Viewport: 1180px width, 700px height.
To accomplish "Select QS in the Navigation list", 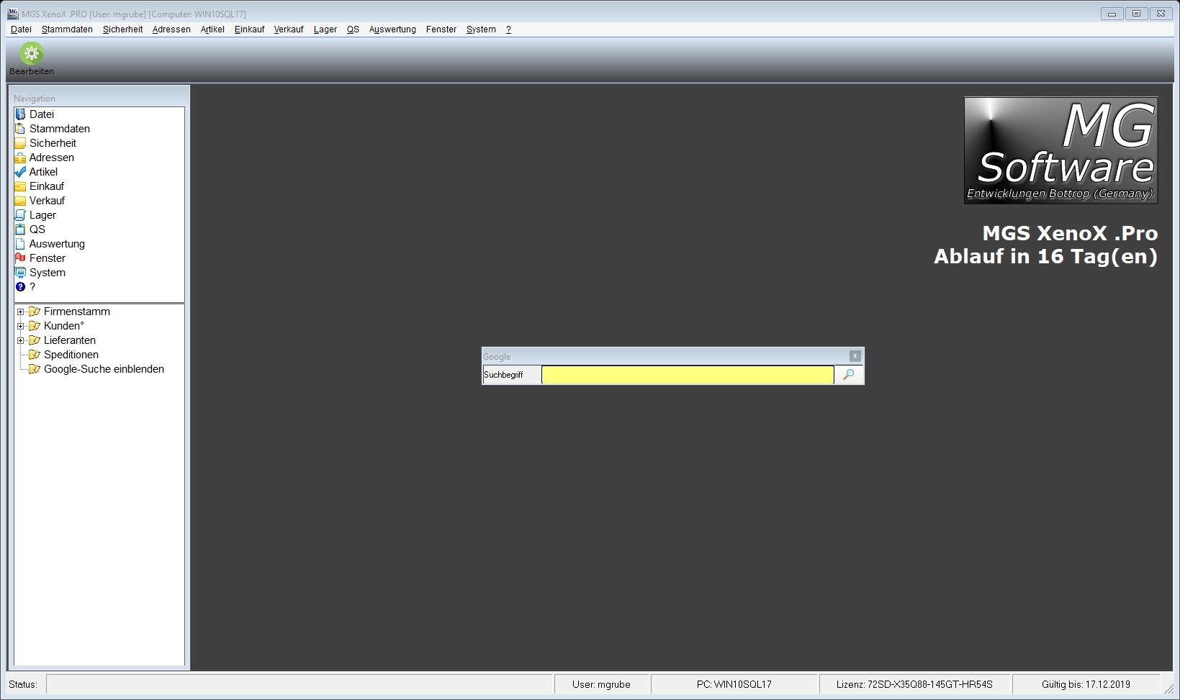I will [x=37, y=229].
